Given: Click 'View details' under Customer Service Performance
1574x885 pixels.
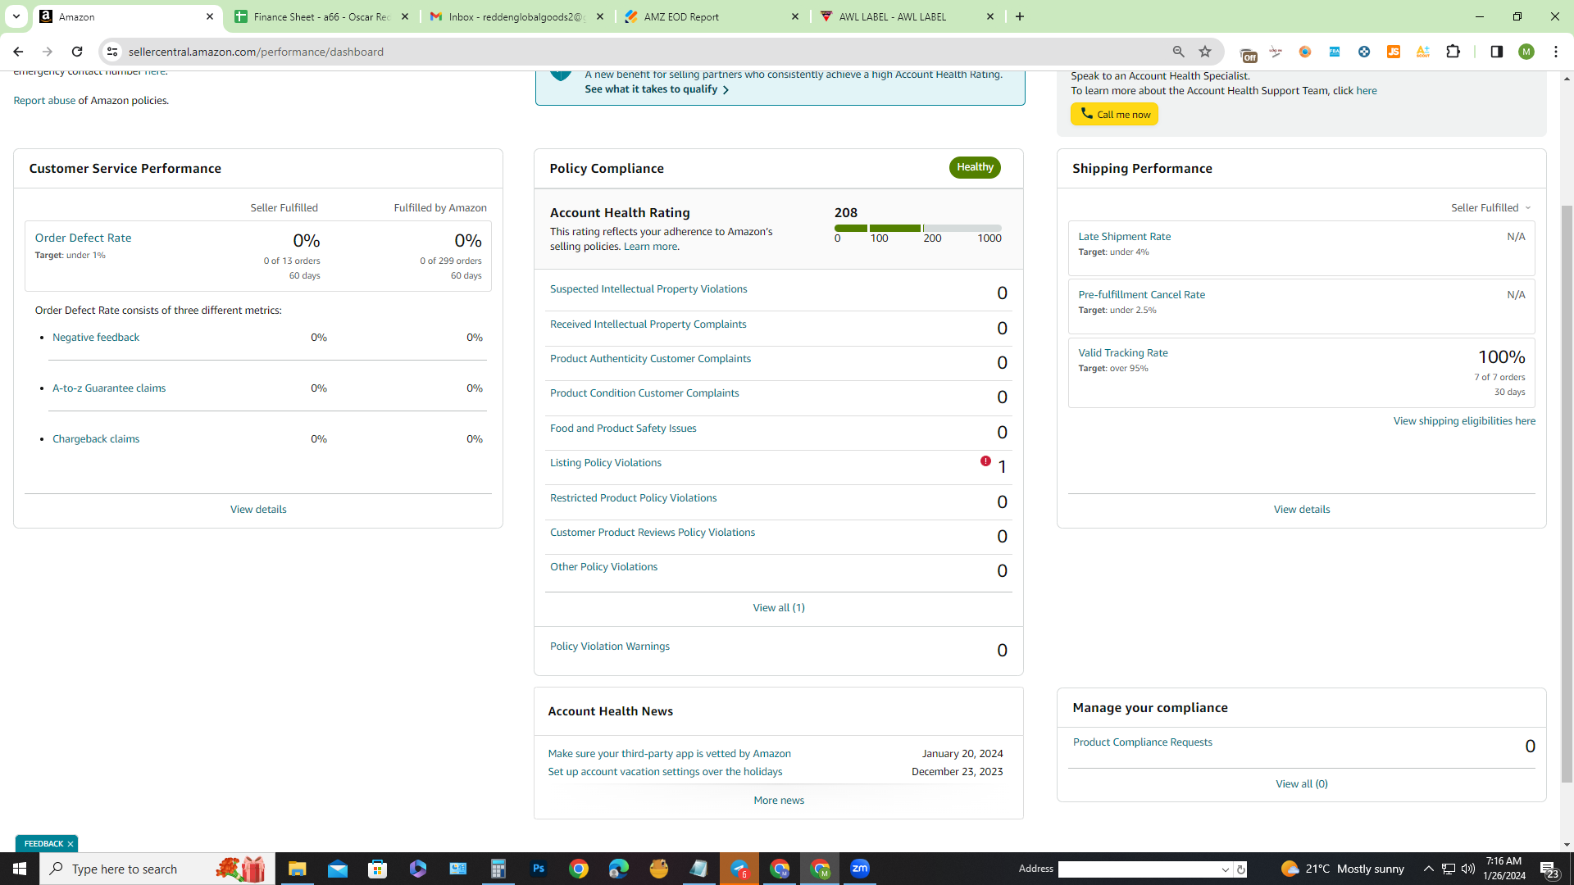Looking at the screenshot, I should pyautogui.click(x=258, y=509).
